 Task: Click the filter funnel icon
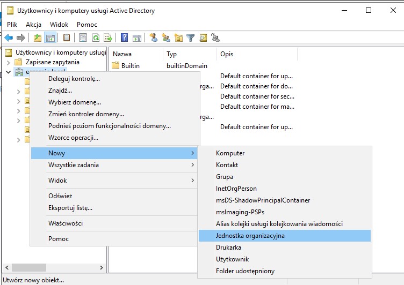click(191, 37)
